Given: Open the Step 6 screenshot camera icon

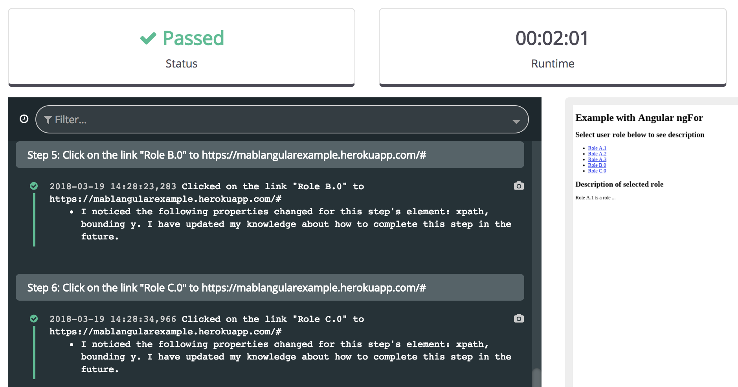Looking at the screenshot, I should tap(519, 319).
